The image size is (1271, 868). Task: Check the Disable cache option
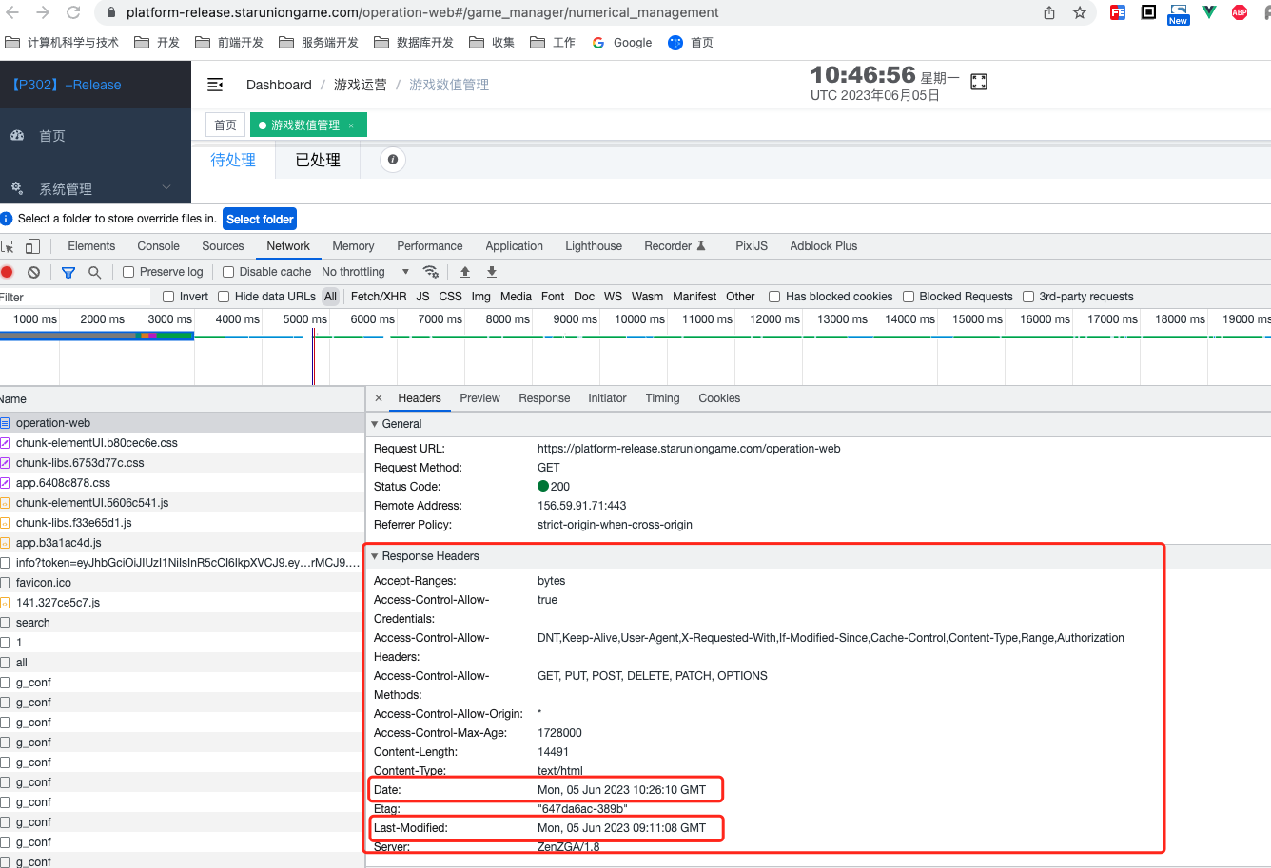pos(228,272)
